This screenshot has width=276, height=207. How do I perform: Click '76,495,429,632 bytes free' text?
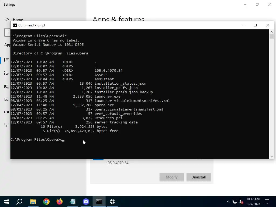tap(91, 131)
